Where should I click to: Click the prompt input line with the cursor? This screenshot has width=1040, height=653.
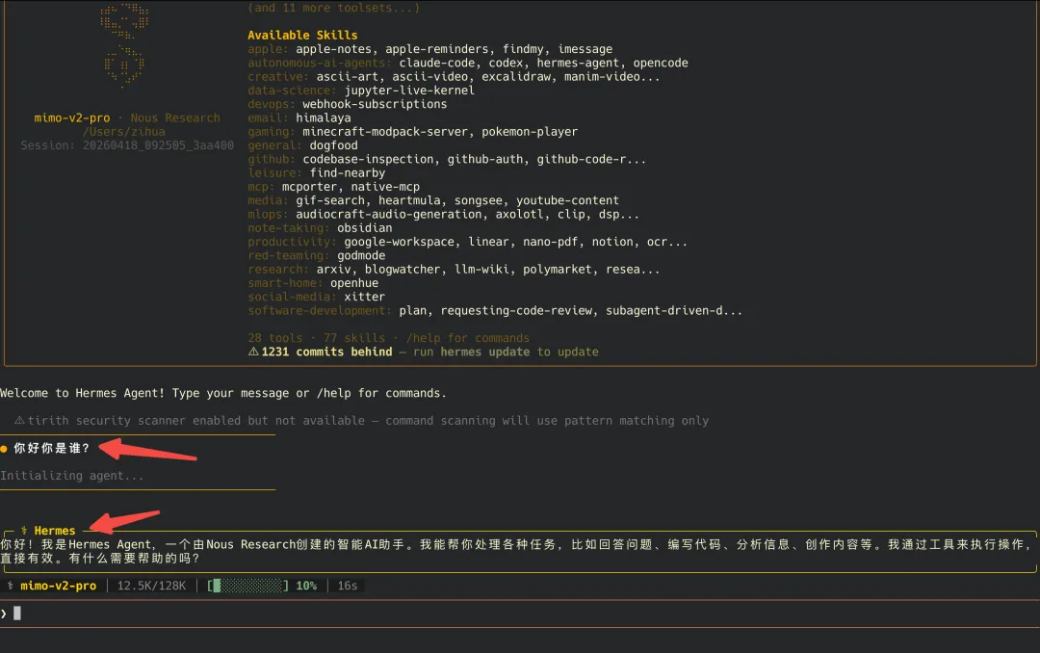tap(520, 614)
